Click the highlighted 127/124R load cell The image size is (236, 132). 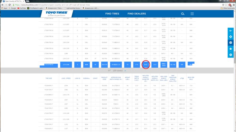66,65
